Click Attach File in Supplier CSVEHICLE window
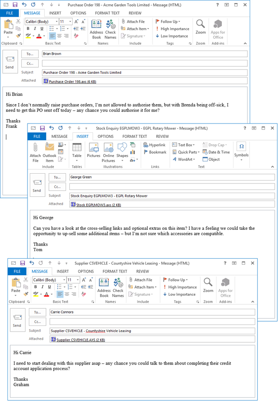The image size is (279, 403). tap(140, 280)
